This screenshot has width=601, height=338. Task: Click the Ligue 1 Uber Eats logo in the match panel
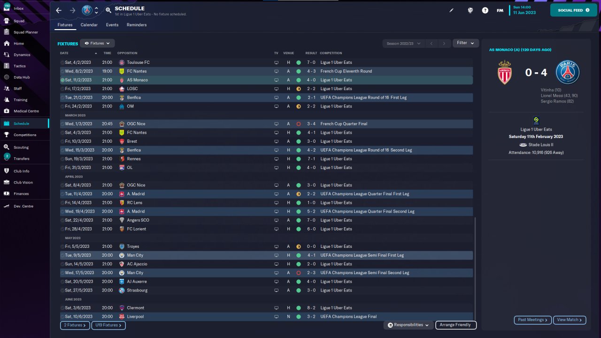click(536, 121)
